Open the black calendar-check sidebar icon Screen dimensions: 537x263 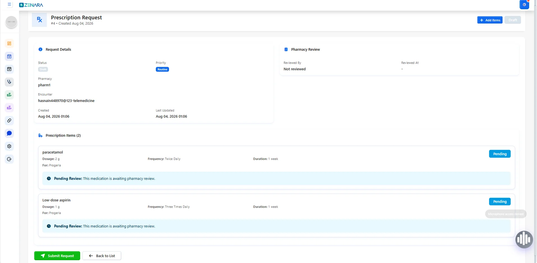point(9,69)
